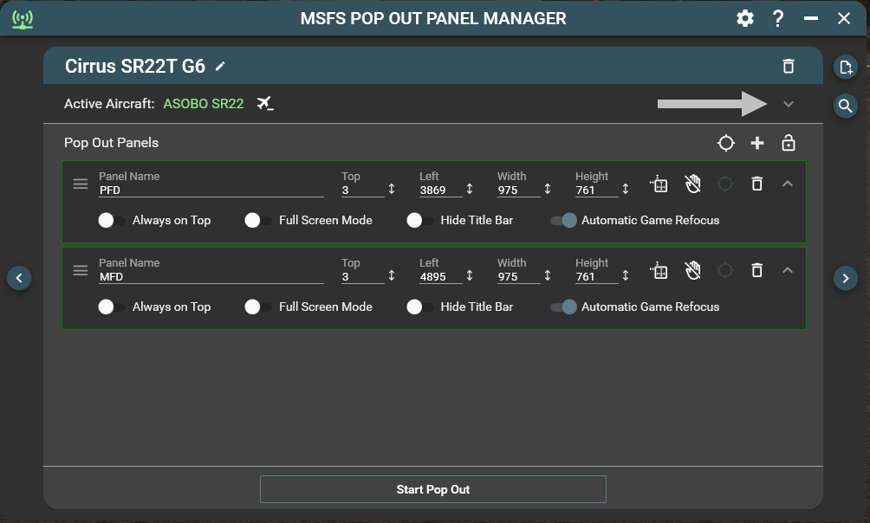Toggle Full Screen Mode for MFD panel
Image resolution: width=870 pixels, height=523 pixels.
point(258,307)
